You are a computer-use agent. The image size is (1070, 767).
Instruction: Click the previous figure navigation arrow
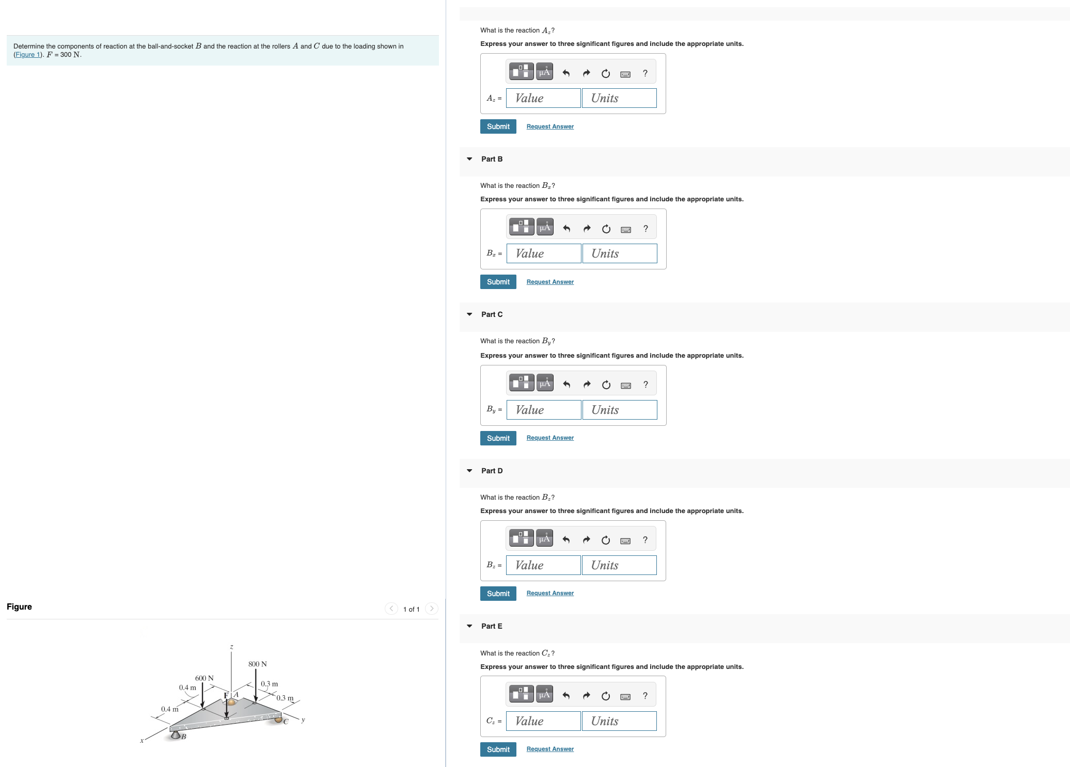pos(391,609)
